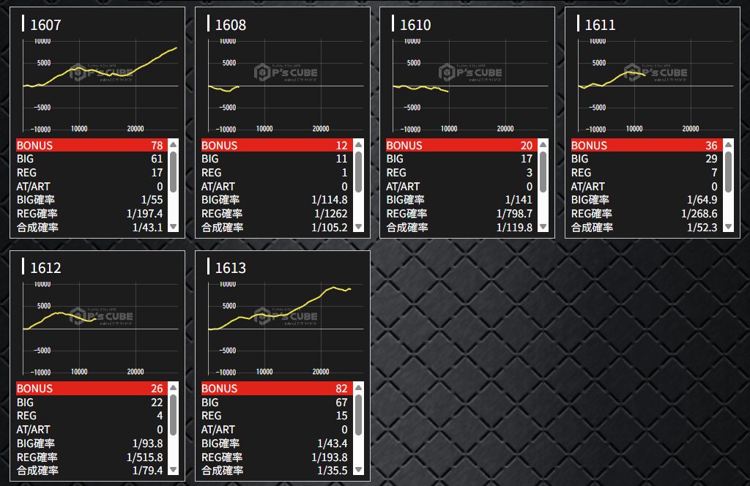Click scroll-up arrow in machine 1612 table
750x486 pixels.
coord(174,388)
